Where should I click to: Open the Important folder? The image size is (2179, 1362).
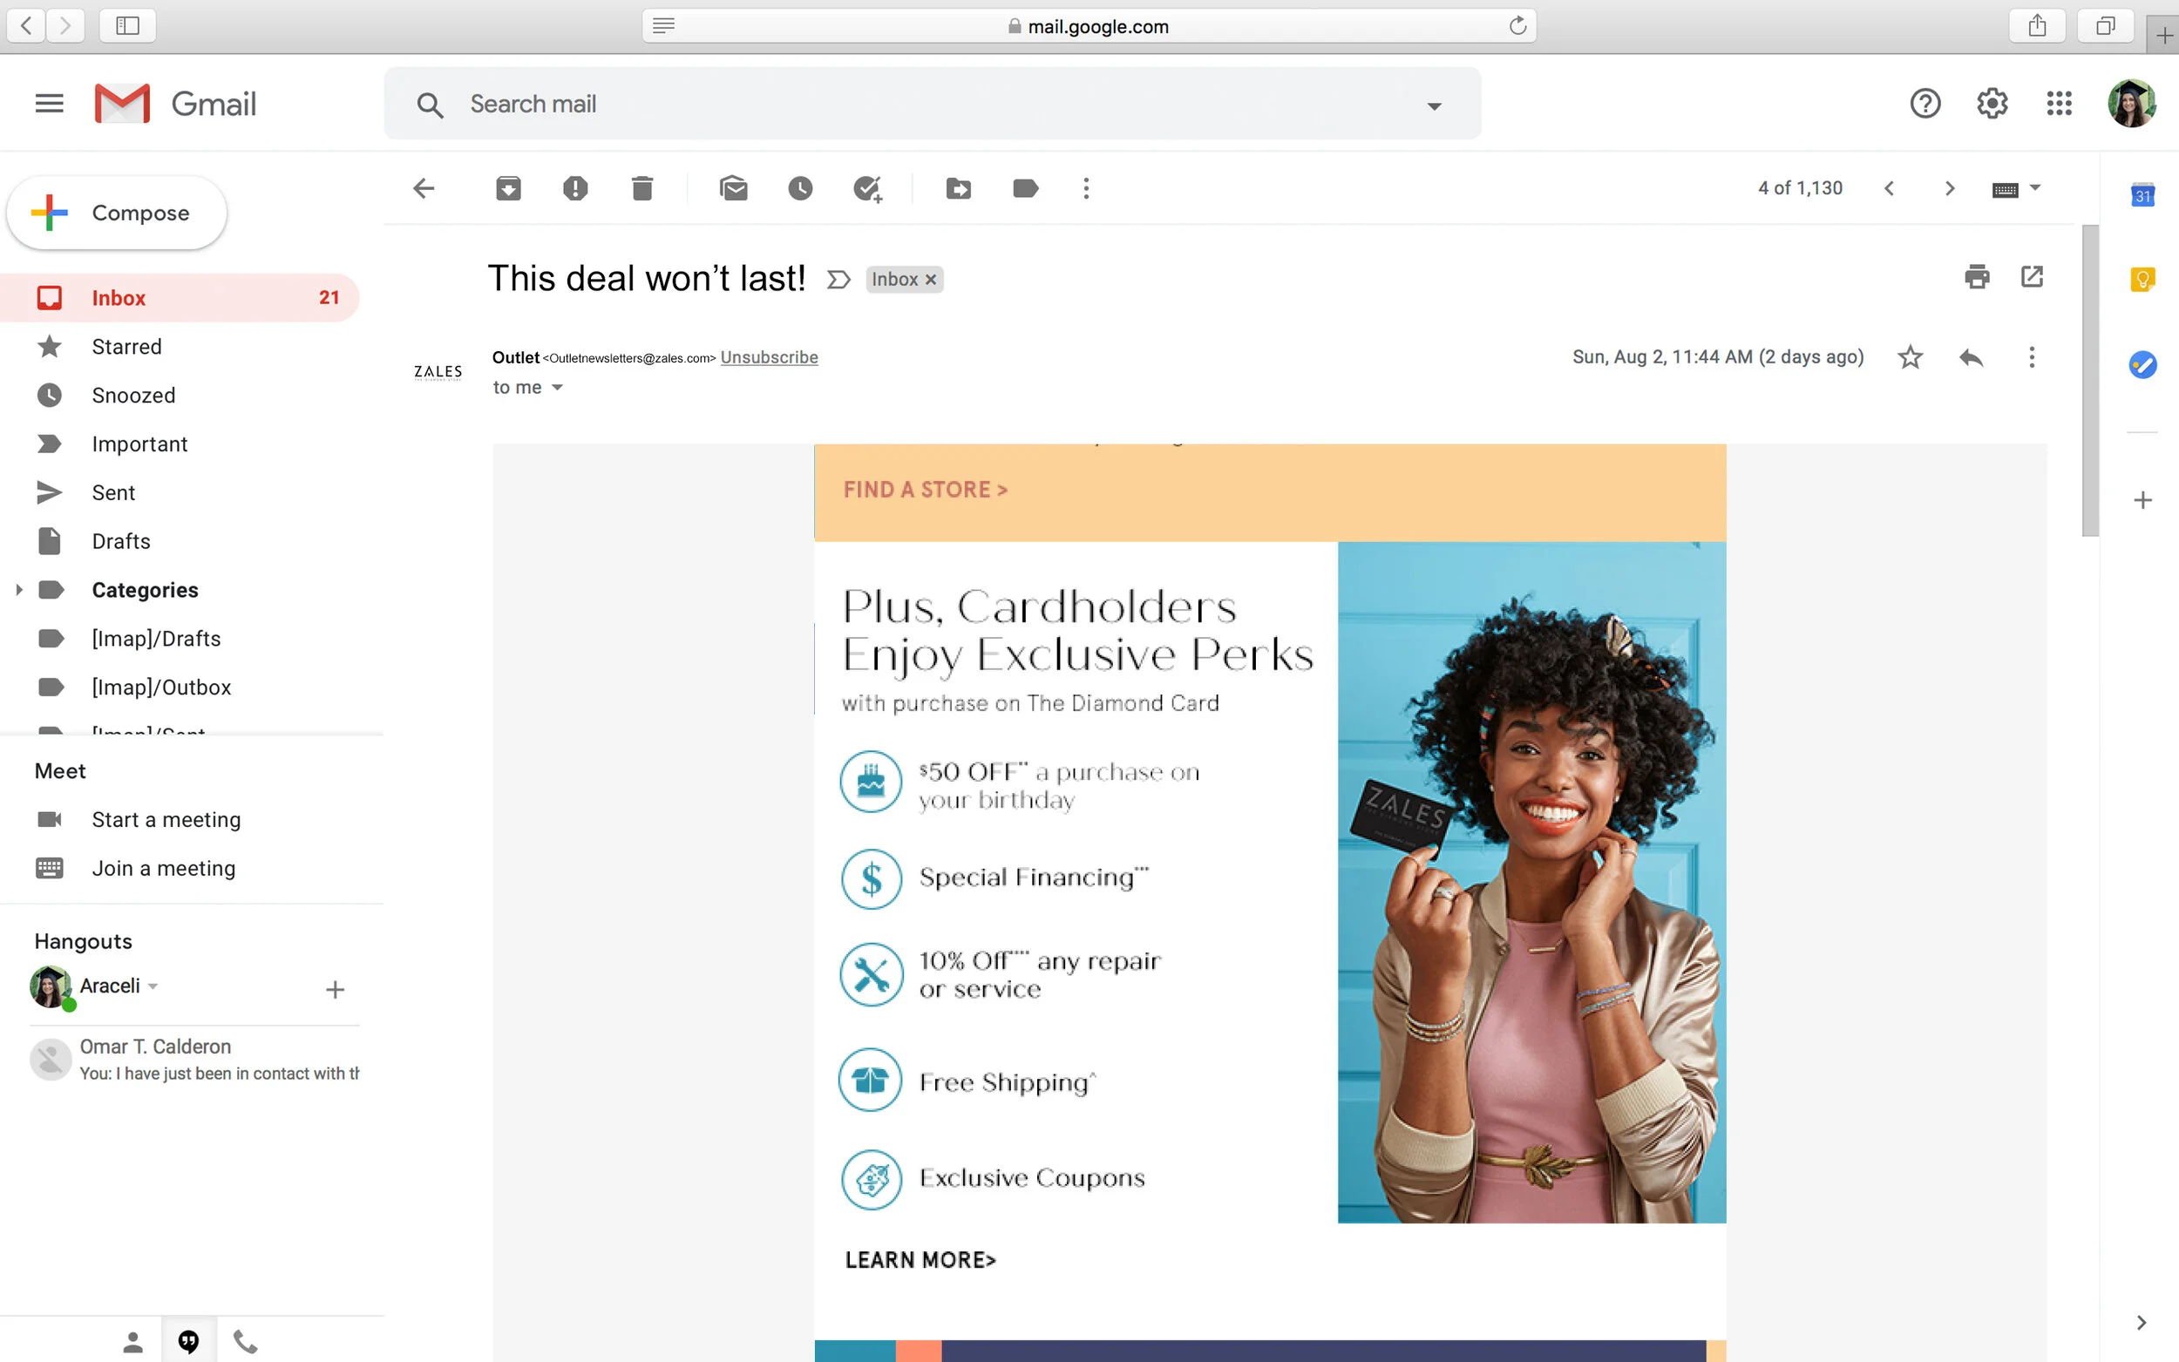coord(180,444)
